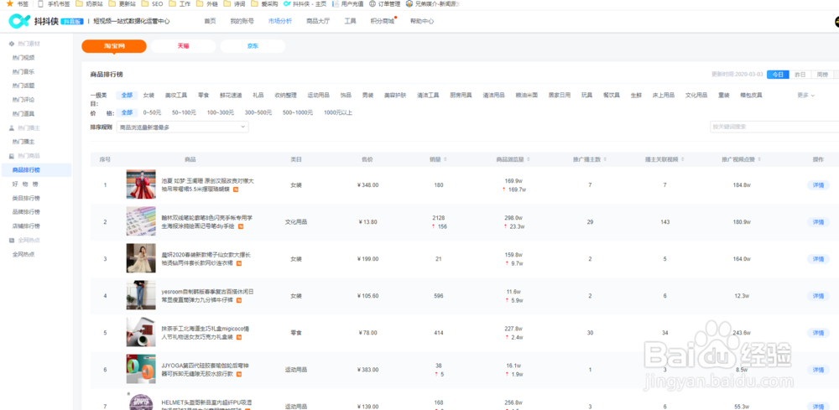Open 商品大厅 menu

pos(318,22)
